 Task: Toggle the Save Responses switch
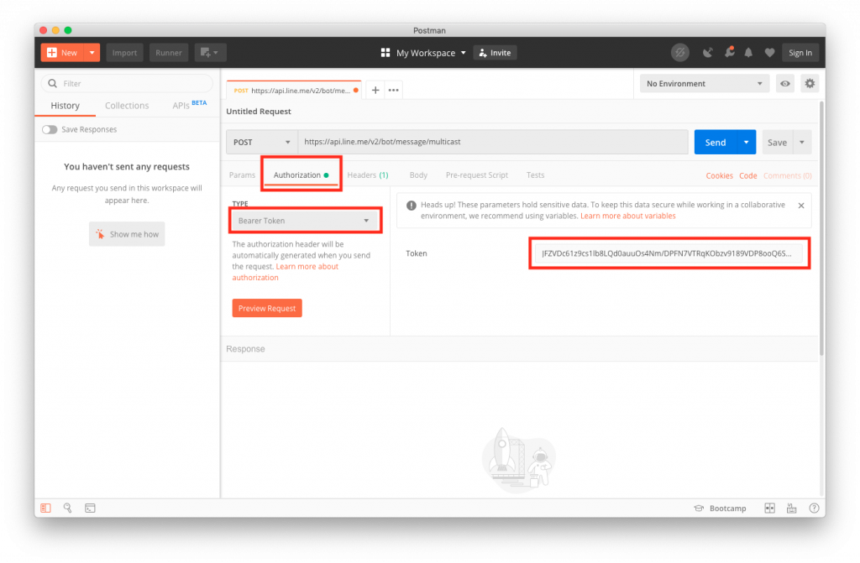coord(50,129)
